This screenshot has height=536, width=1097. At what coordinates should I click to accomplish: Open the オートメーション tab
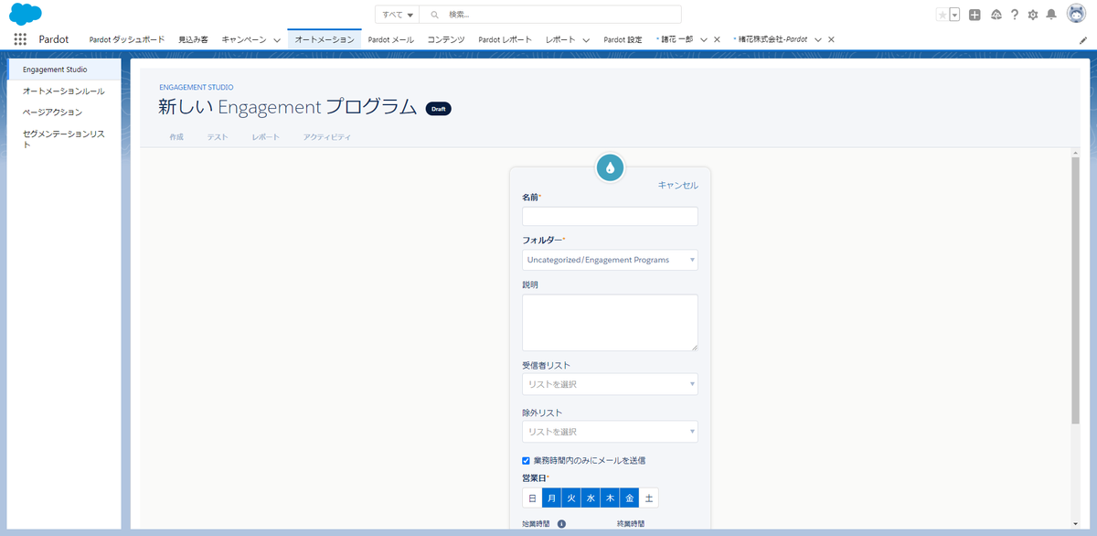[x=325, y=39]
